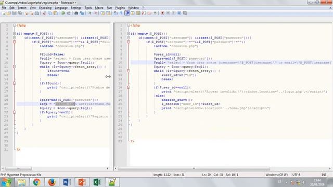Click the left pane horizontal scrollbar thumb
The image size is (333, 187).
(19, 168)
